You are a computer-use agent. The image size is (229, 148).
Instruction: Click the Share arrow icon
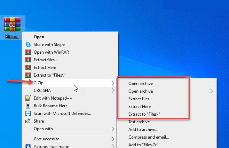pos(28,121)
